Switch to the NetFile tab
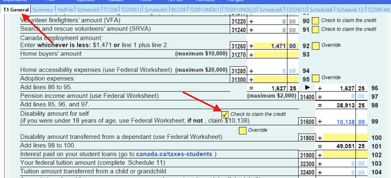Viewport: 391px width, 178px height. coord(66,9)
